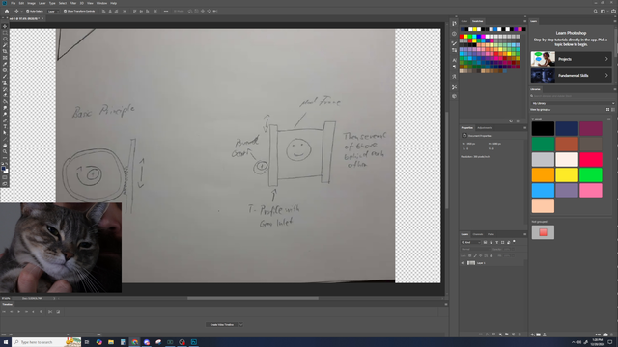Close the open document tab
Viewport: 618px width, 347px height.
[42, 18]
